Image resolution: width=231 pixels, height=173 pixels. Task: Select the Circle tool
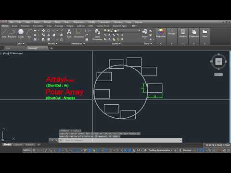tap(21, 33)
